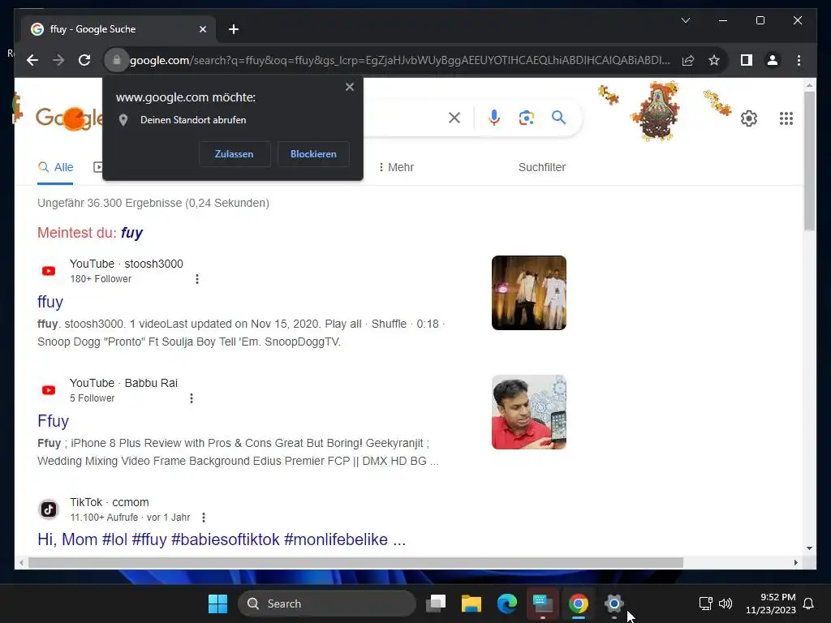Click the scroll down arrow
831x623 pixels.
click(x=809, y=549)
